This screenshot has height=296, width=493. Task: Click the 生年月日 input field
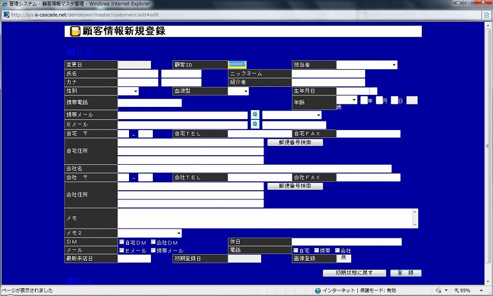coord(353,91)
